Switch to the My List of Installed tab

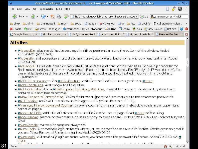[140, 34]
